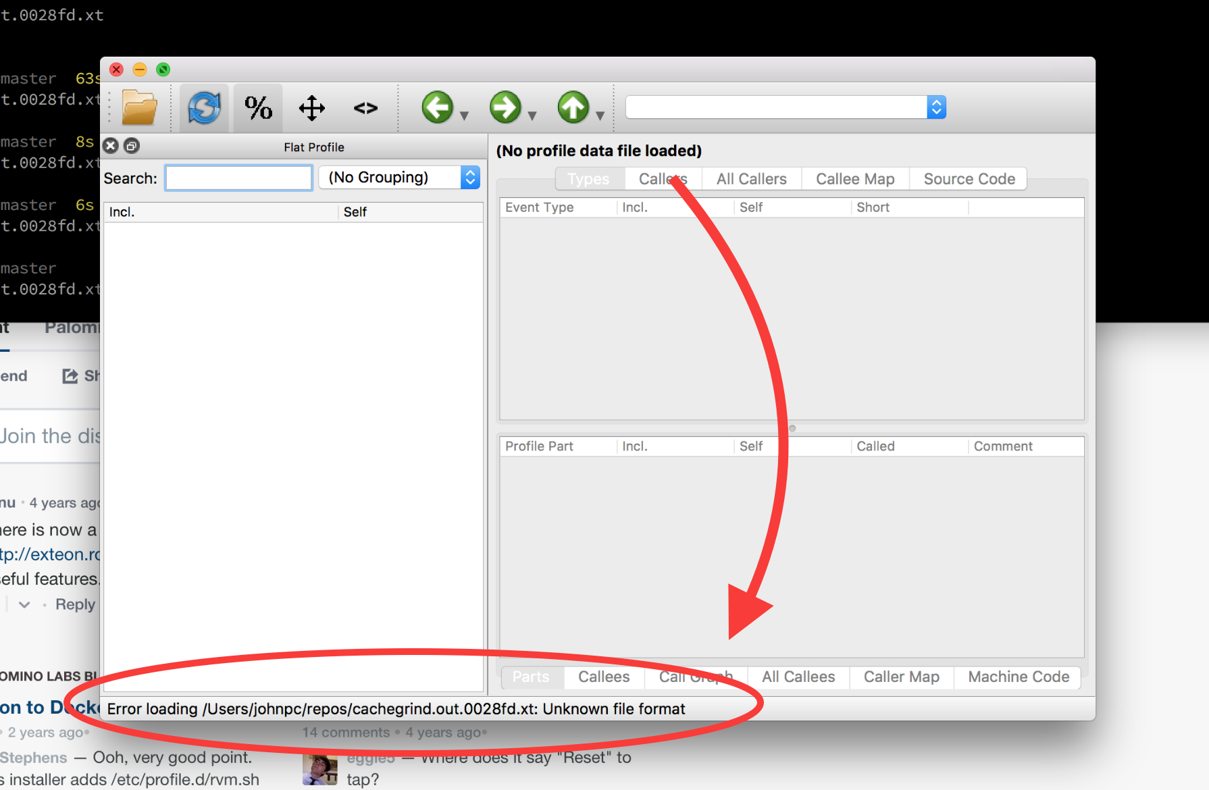Float the Flat Profile dock panel
The image size is (1209, 790).
click(132, 146)
